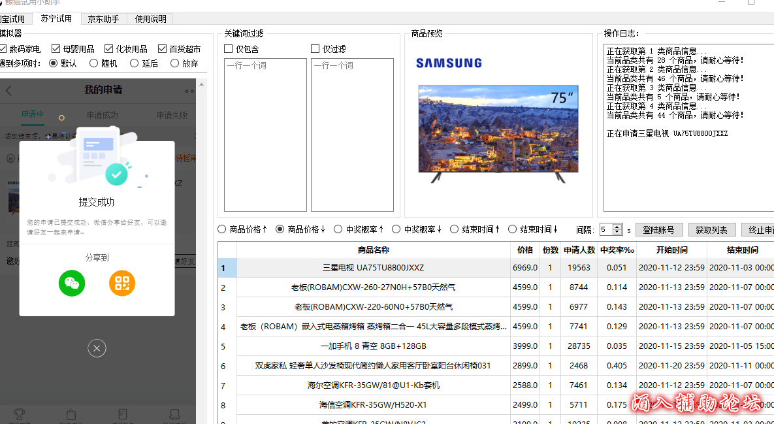
Task: Open the 申请成功 tab in emulator
Action: click(x=102, y=115)
